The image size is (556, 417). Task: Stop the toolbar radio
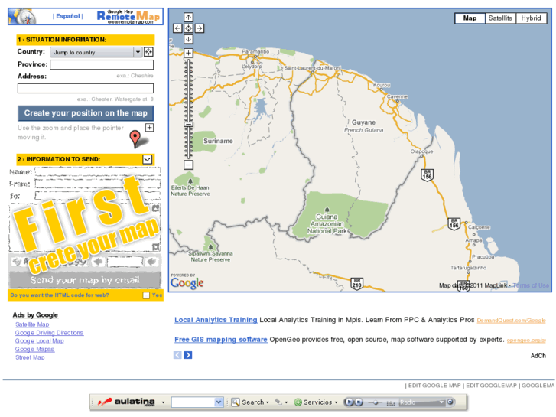359,402
